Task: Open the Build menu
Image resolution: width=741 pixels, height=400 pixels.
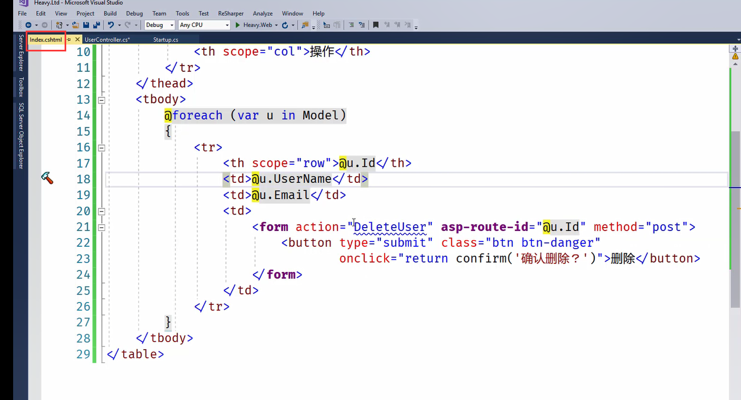Action: [x=110, y=13]
